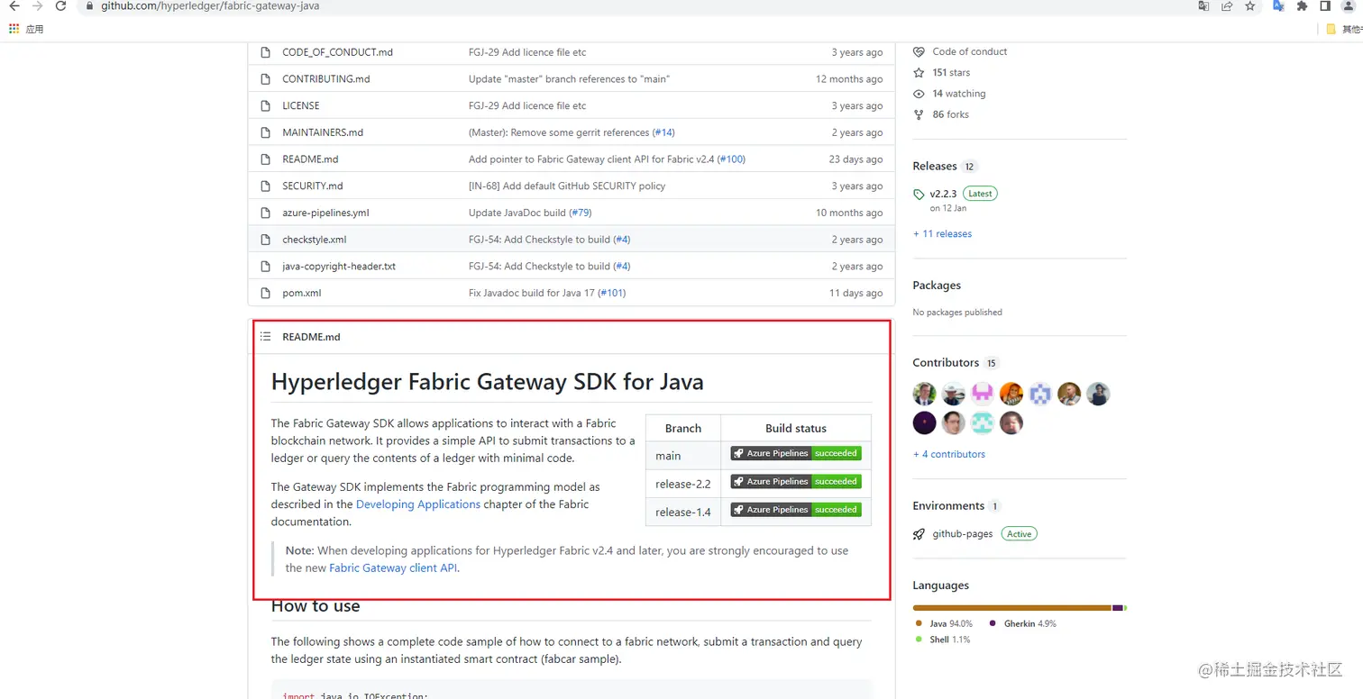Image resolution: width=1363 pixels, height=699 pixels.
Task: Open first contributor avatar
Action: pos(925,394)
